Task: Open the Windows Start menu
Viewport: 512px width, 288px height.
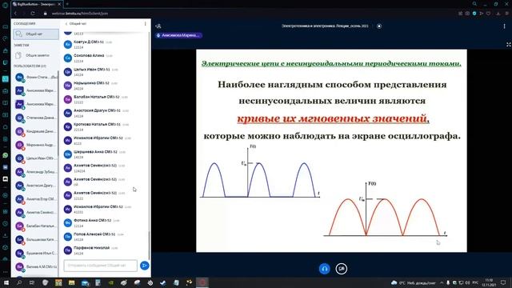Action: point(6,282)
